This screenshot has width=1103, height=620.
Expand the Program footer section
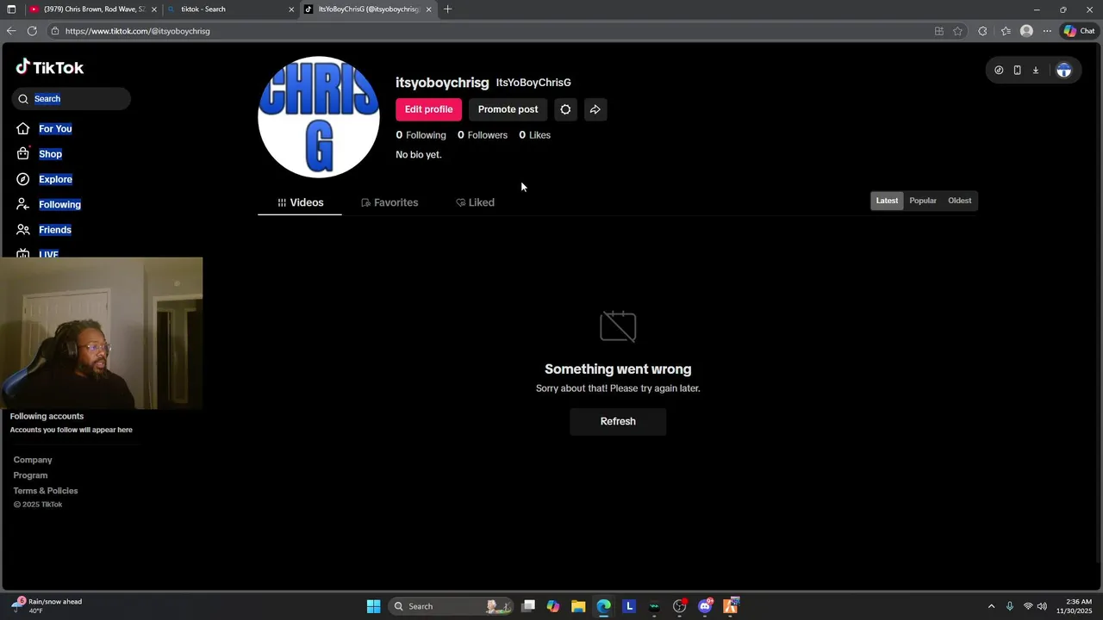coord(30,475)
